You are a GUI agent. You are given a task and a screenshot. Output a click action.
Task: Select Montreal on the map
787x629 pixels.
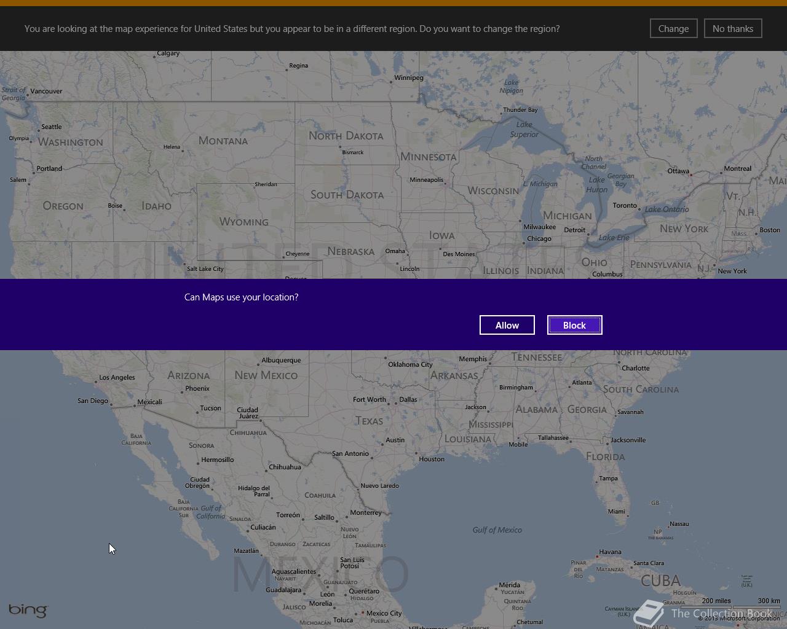738,168
